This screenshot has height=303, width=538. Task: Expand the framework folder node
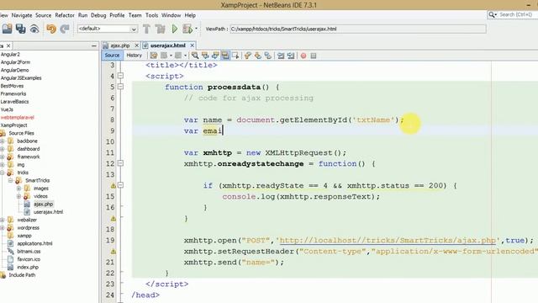point(3,157)
